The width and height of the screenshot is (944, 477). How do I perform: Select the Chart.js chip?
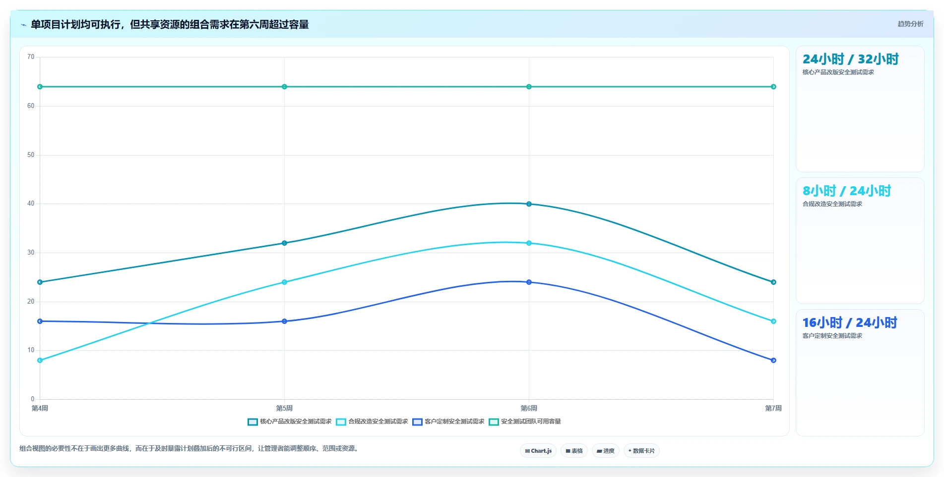pos(538,451)
